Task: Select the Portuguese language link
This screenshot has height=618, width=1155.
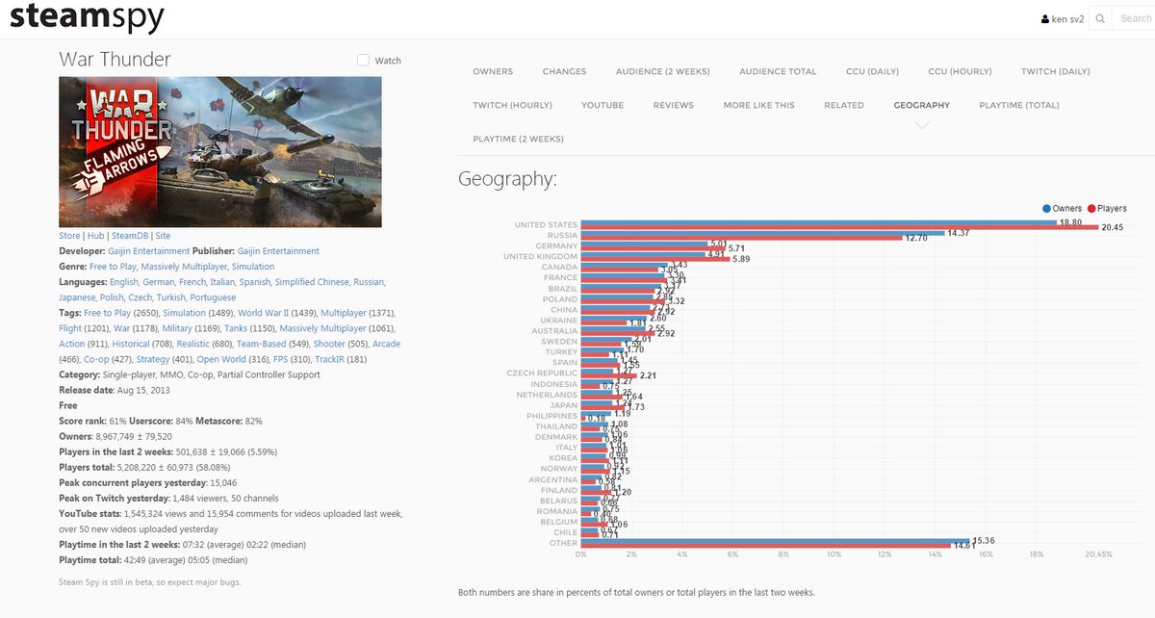Action: [x=214, y=297]
